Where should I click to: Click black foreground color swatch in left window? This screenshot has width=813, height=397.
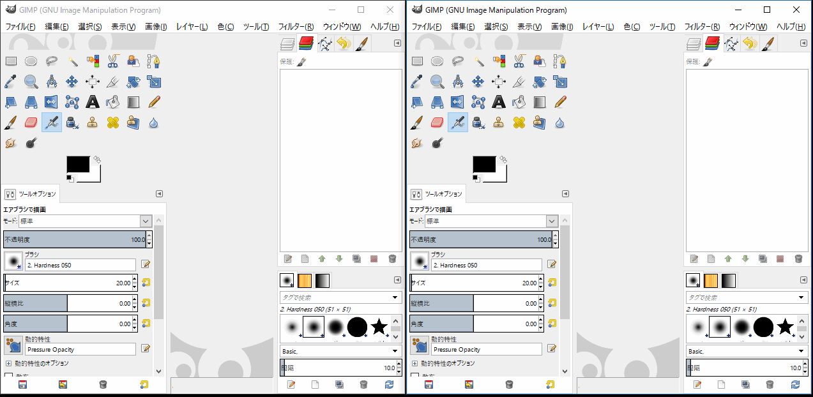(x=78, y=164)
